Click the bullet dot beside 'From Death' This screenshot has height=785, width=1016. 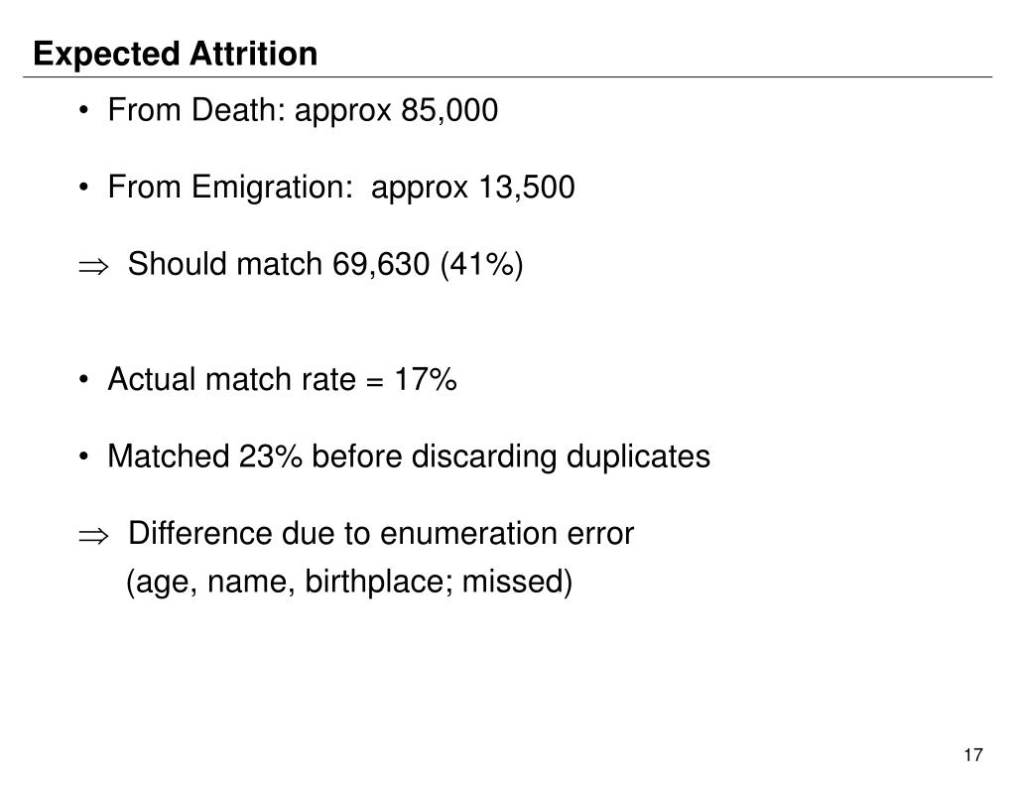click(83, 111)
